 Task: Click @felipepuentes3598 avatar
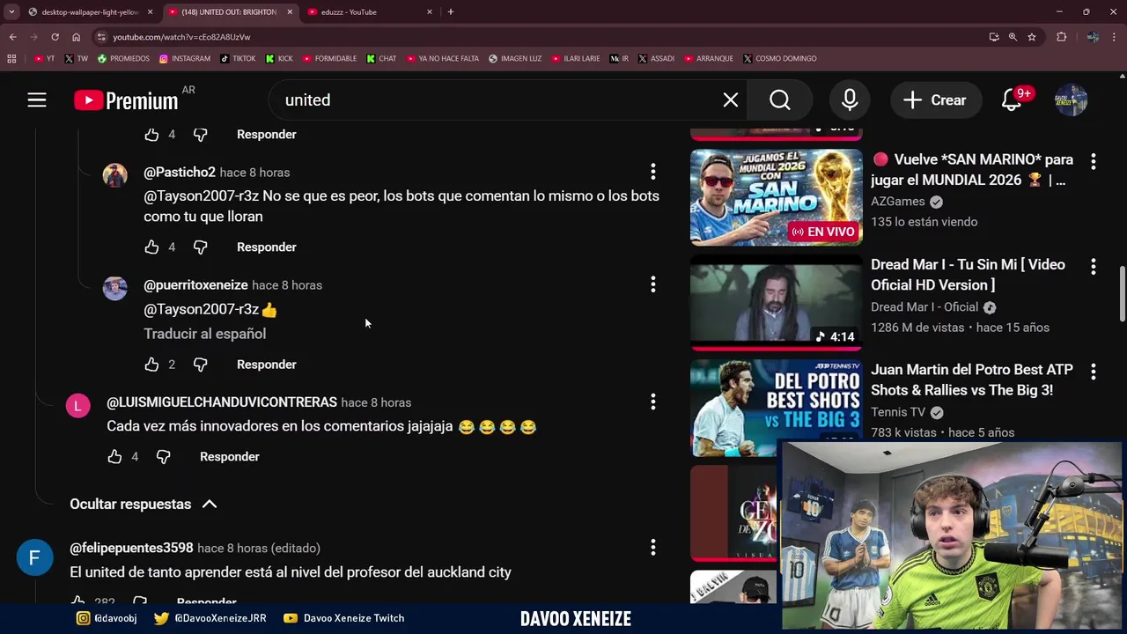pyautogui.click(x=34, y=558)
